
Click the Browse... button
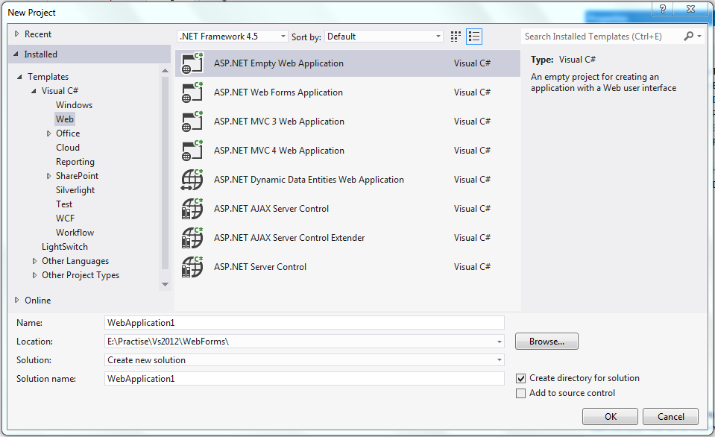tap(547, 342)
